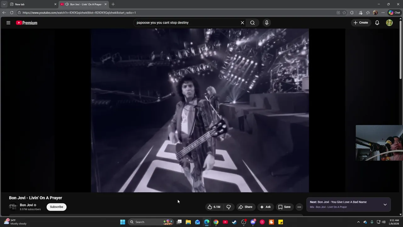403x227 pixels.
Task: Open OBS Studio from the taskbar
Action: pos(244,222)
